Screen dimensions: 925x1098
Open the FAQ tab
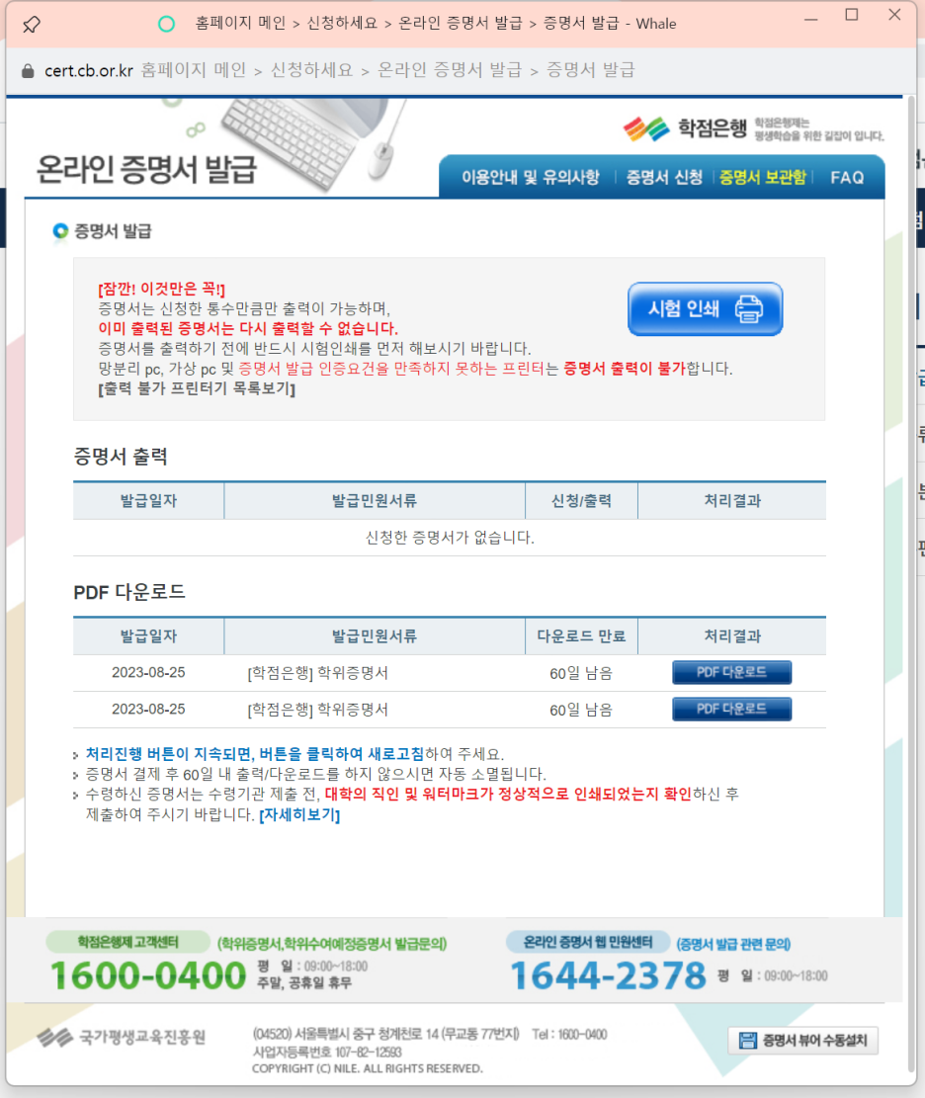[x=847, y=177]
